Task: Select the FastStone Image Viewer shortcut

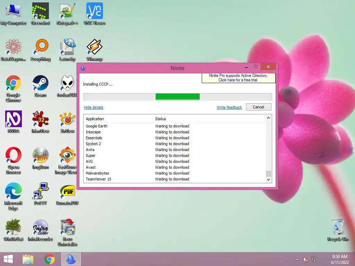Action: click(x=66, y=161)
